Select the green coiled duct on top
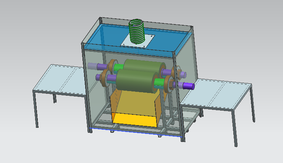Image resolution: width=283 pixels, height=163 pixels. click(x=137, y=31)
